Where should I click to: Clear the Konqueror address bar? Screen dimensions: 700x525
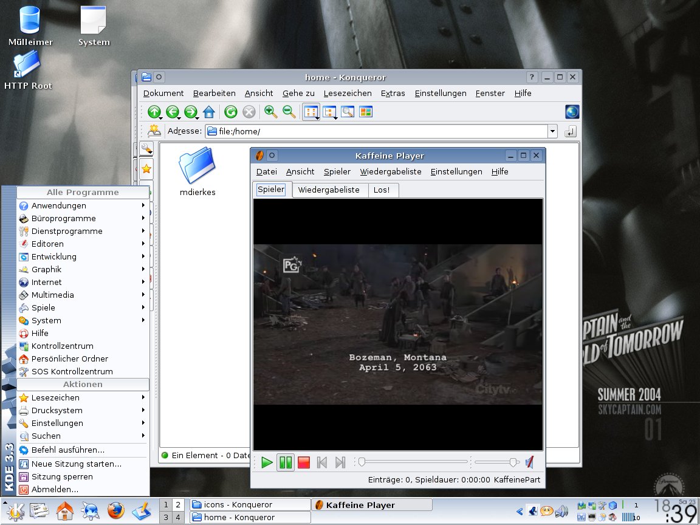pyautogui.click(x=154, y=131)
